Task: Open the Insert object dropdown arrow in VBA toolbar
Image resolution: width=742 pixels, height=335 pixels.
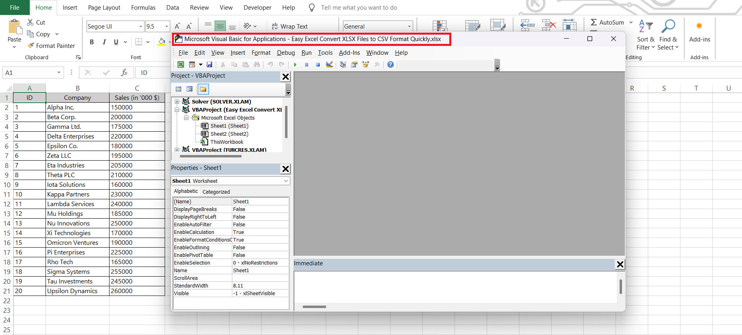Action: 200,64
